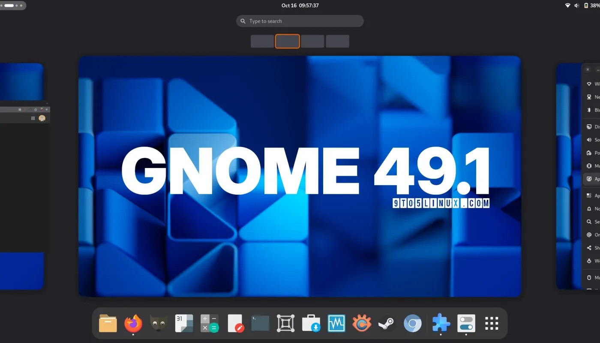The image size is (600, 343).
Task: Launch Firefox from the dock
Action: [x=133, y=323]
